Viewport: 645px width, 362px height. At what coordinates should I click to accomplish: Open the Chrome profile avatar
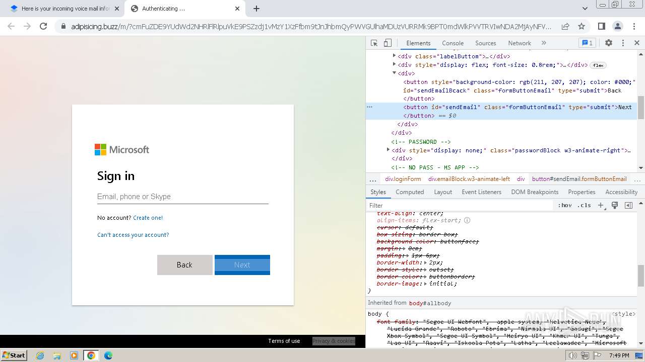[x=618, y=26]
